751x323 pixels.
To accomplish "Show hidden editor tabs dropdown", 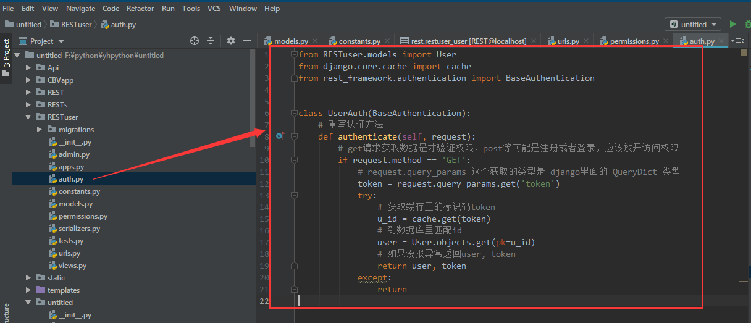I will click(737, 41).
